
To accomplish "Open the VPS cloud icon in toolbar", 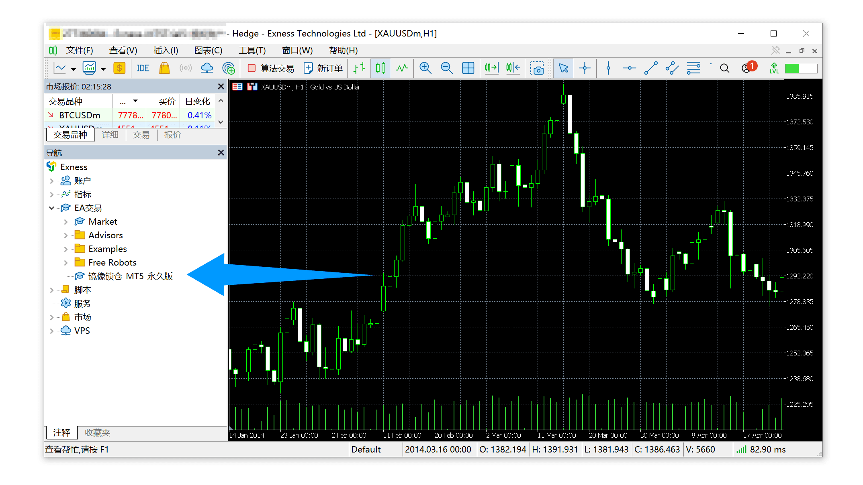I will [207, 68].
